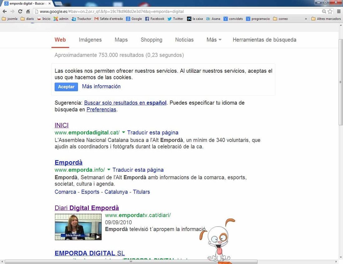The height and width of the screenshot is (264, 343).
Task: Click Buscar solo resultados en español link
Action: pos(125,103)
